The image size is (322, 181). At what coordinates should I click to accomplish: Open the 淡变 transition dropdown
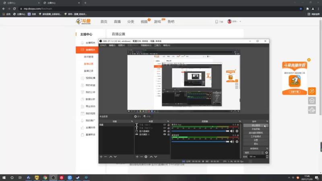(x=254, y=153)
